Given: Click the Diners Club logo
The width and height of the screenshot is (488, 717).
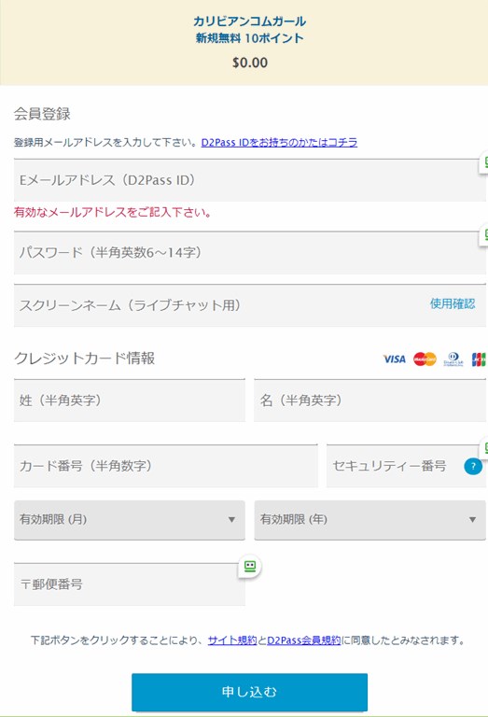Looking at the screenshot, I should [x=453, y=359].
